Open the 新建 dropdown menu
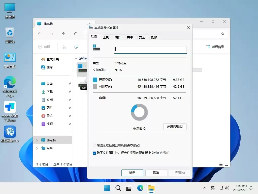The height and width of the screenshot is (194, 258). point(46,47)
